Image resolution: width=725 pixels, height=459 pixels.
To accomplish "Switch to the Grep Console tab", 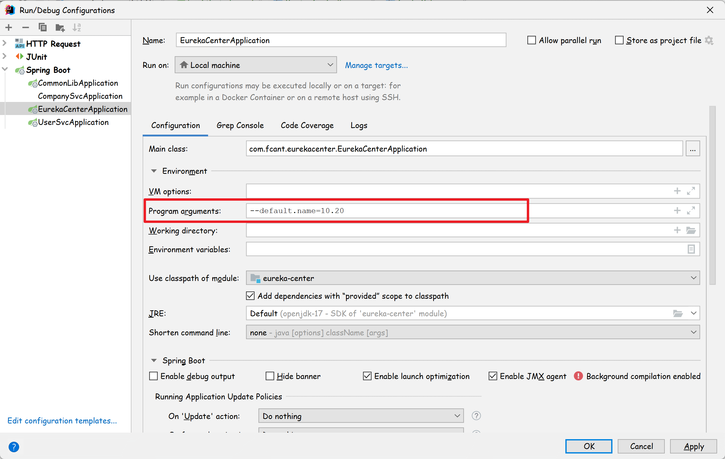I will [x=240, y=125].
